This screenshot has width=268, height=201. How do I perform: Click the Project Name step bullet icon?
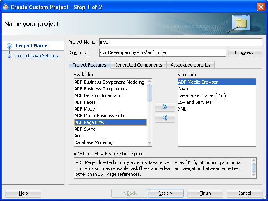(9, 46)
